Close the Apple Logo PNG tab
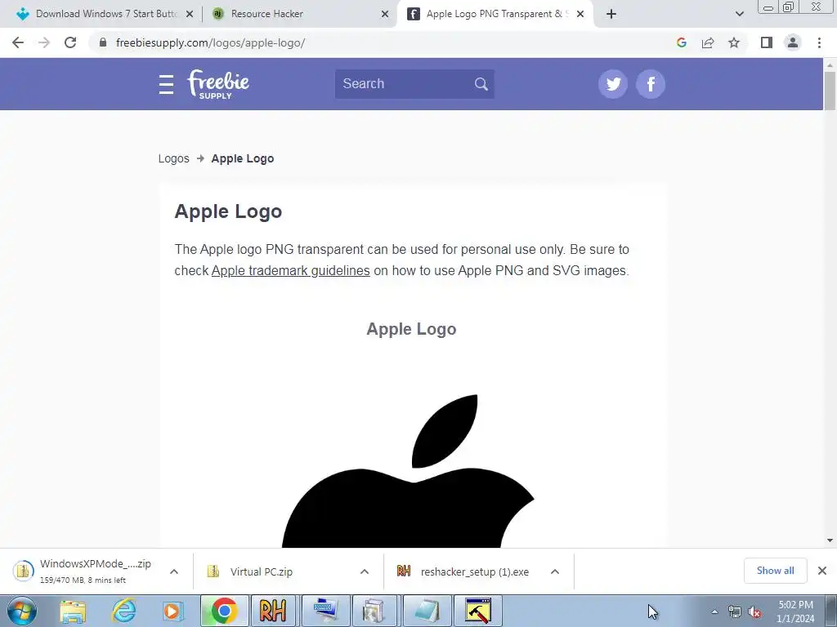837x627 pixels. pos(580,14)
